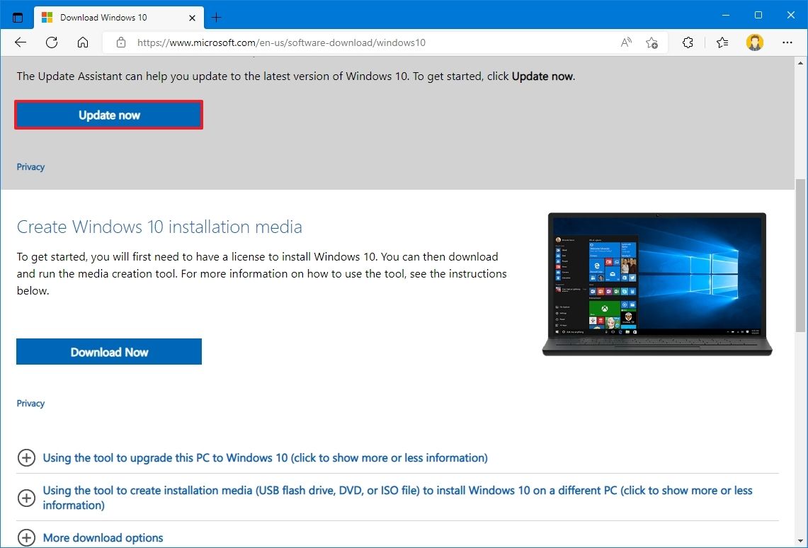
Task: Add this page to favorites
Action: pyautogui.click(x=651, y=42)
